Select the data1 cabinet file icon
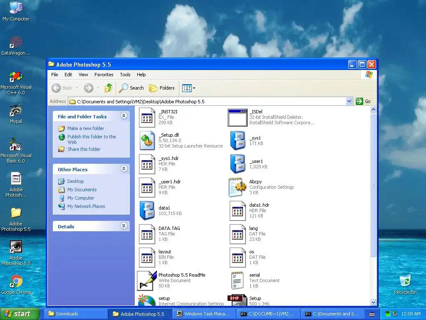 147,210
